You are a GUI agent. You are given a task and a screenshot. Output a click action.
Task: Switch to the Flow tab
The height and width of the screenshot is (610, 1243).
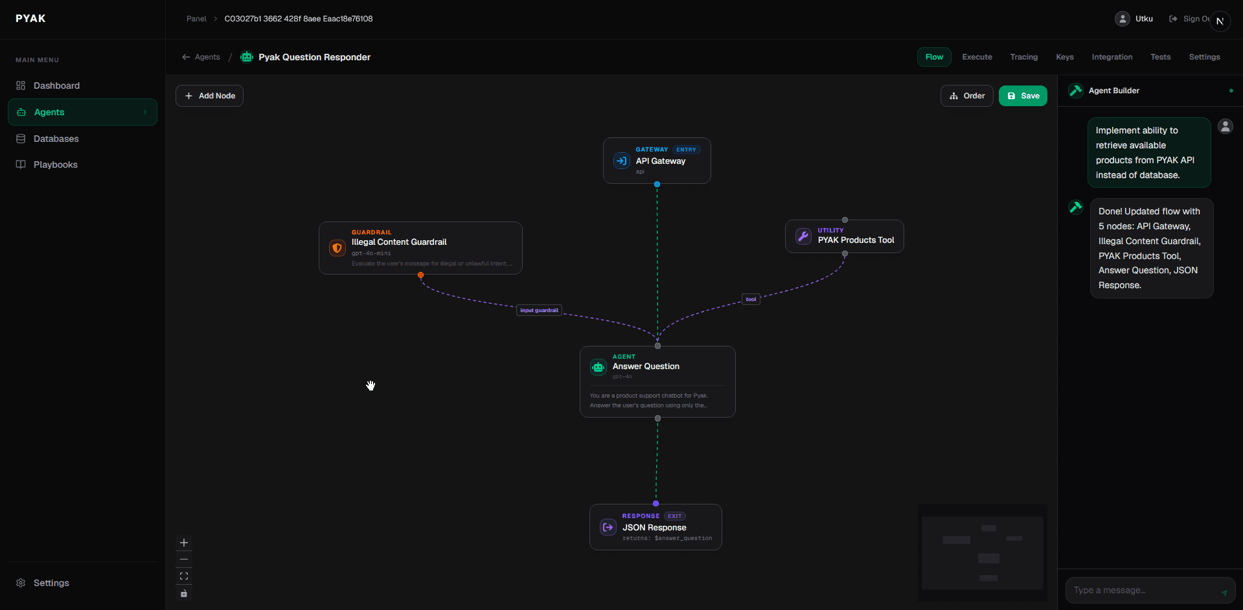point(934,57)
